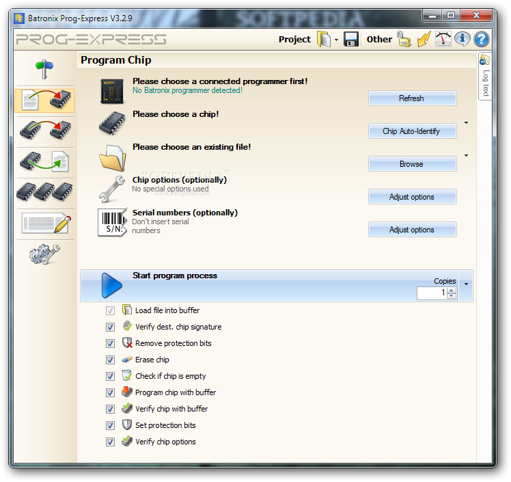The width and height of the screenshot is (511, 482).
Task: Click the lightning bolt toolbar icon
Action: pos(424,39)
